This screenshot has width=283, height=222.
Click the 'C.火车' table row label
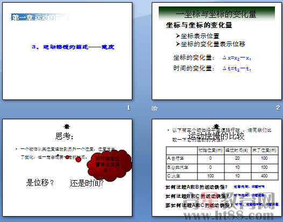point(174,175)
